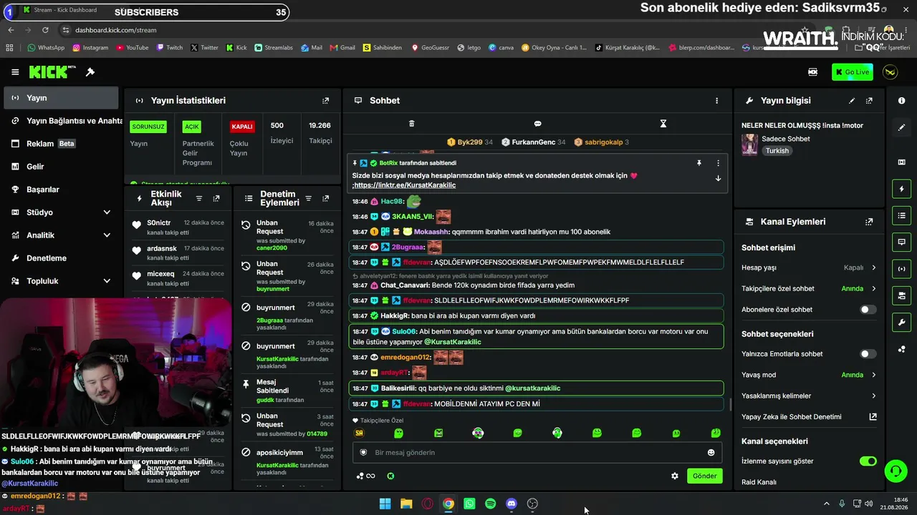Viewport: 917px width, 515px height.
Task: Open the green headset support button
Action: (896, 471)
